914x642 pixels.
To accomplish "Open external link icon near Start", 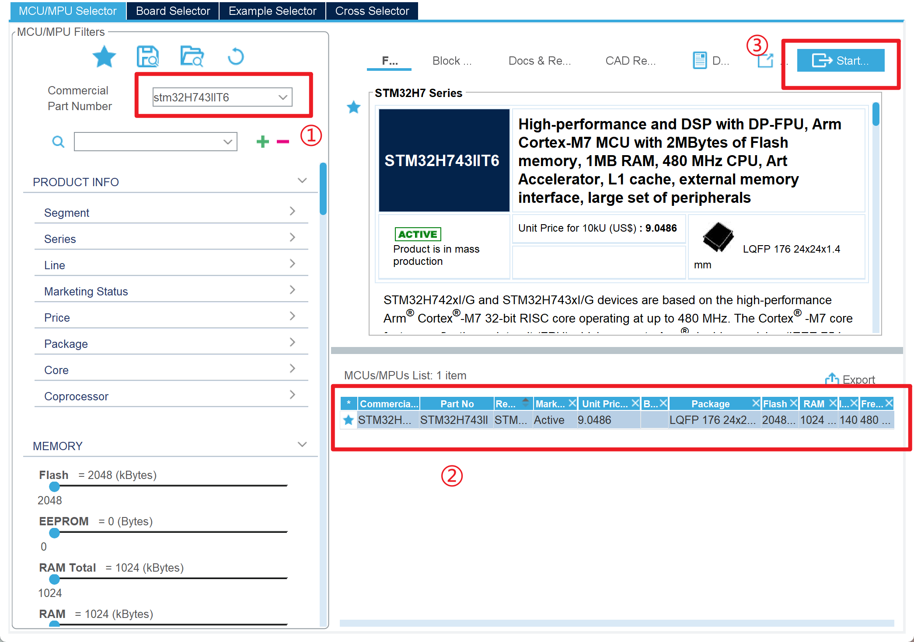I will coord(766,60).
